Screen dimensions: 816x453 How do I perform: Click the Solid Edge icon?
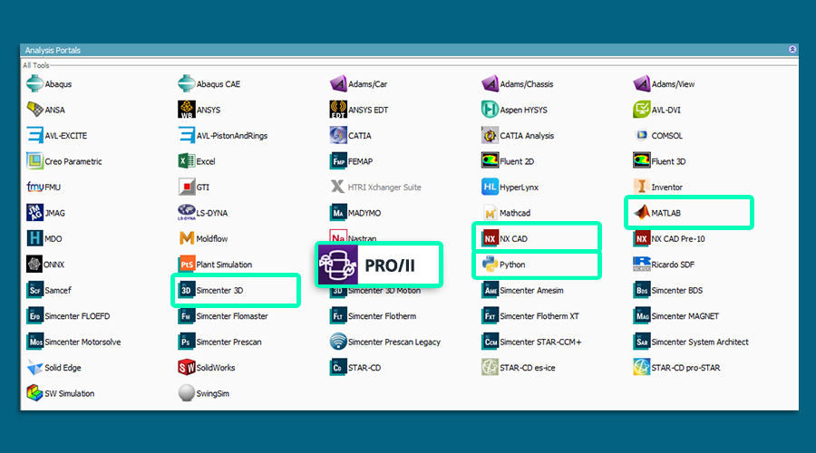tap(34, 368)
